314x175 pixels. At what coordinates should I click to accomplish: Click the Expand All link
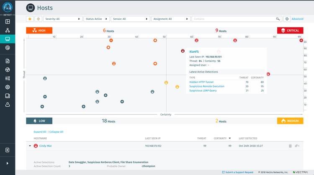[x=40, y=131]
